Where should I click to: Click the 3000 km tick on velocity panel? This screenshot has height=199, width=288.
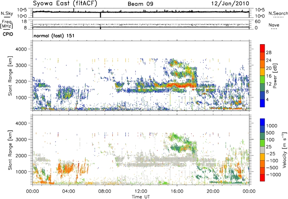click(21, 139)
